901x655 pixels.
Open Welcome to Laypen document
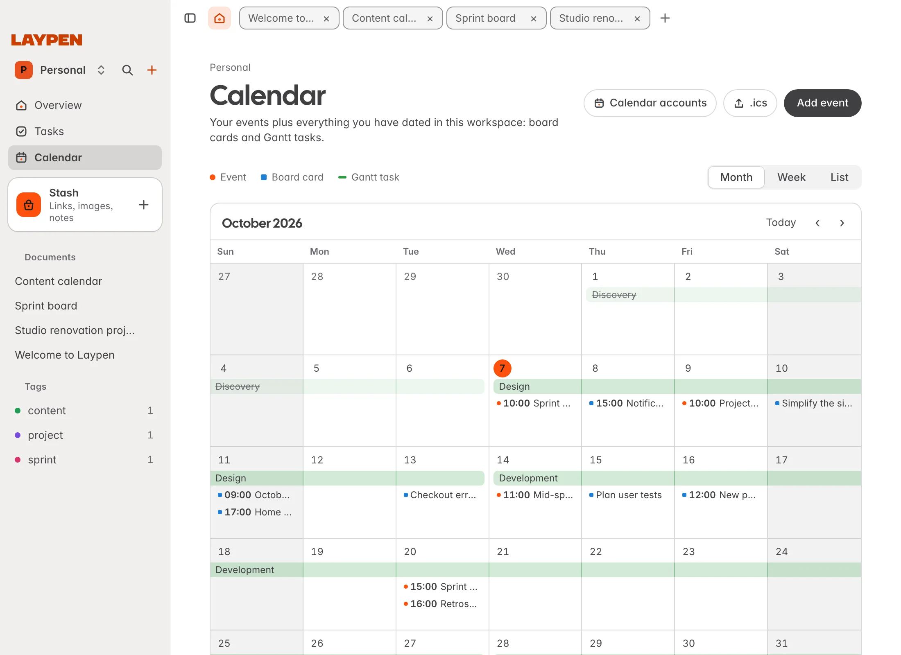65,355
